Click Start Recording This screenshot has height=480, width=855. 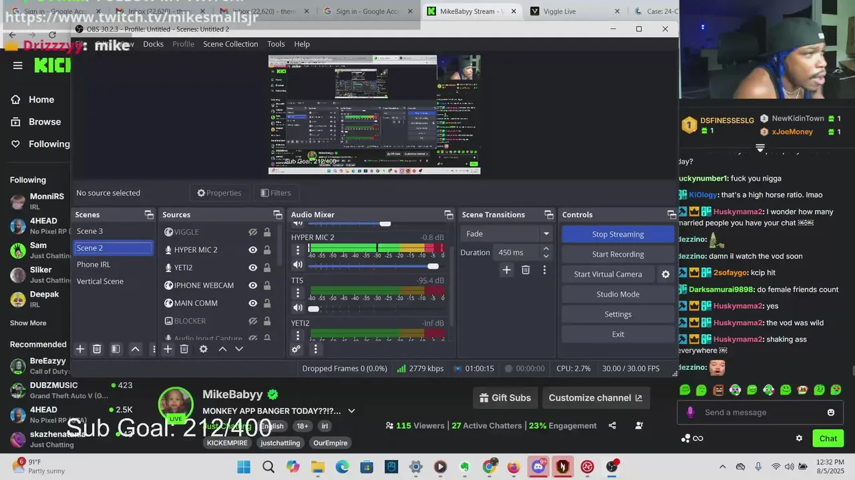[x=618, y=254]
